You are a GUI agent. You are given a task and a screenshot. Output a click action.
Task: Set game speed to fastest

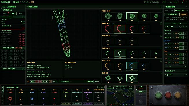[x=176, y=2]
